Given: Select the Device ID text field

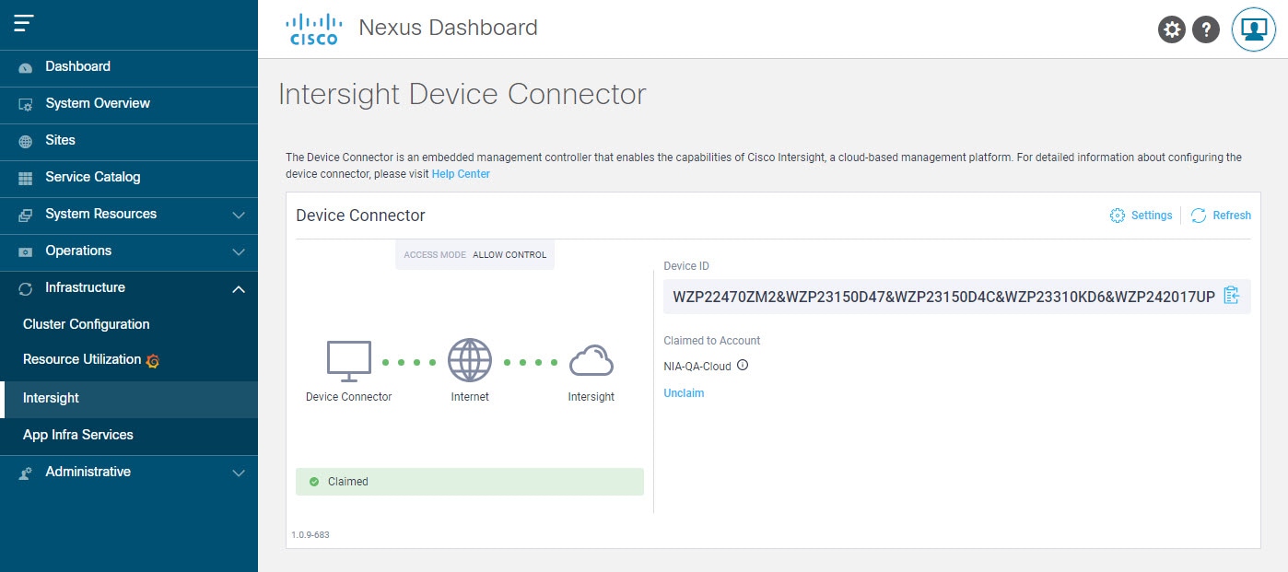Looking at the screenshot, I should coord(940,295).
